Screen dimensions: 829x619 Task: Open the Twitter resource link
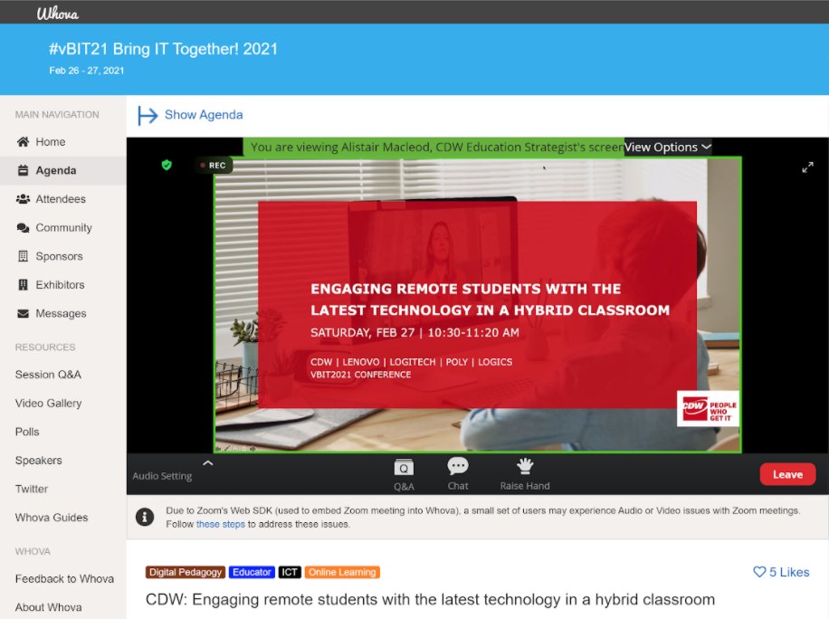[x=31, y=489]
